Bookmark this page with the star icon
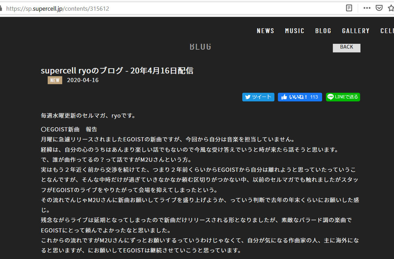394x259 pixels. pyautogui.click(x=391, y=8)
